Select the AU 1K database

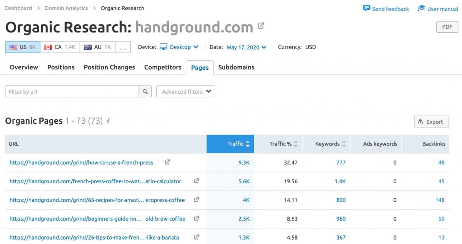pyautogui.click(x=97, y=47)
